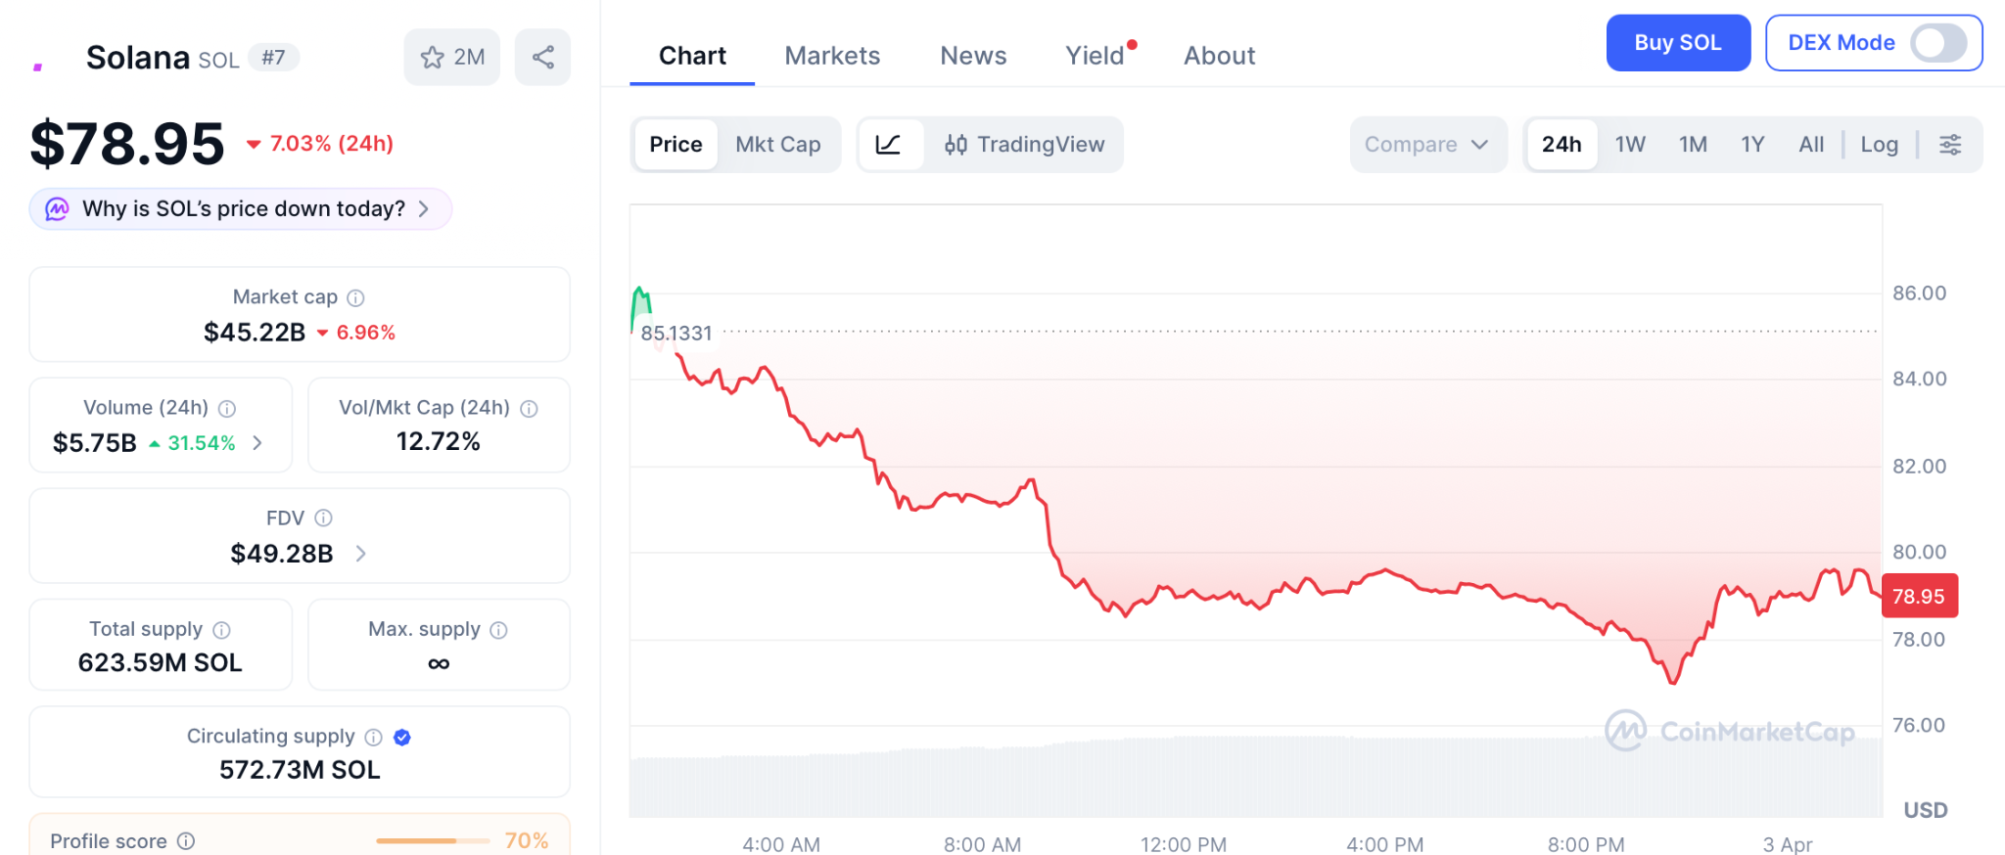Image resolution: width=2005 pixels, height=855 pixels.
Task: Open chart settings sliders icon
Action: pyautogui.click(x=1950, y=145)
